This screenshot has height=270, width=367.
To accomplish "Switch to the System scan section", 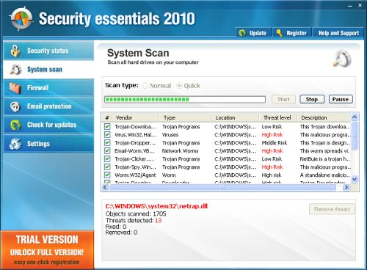I will coord(48,70).
